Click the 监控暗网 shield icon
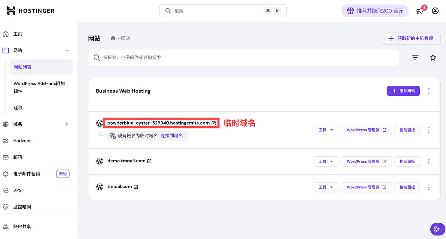 coord(5,207)
